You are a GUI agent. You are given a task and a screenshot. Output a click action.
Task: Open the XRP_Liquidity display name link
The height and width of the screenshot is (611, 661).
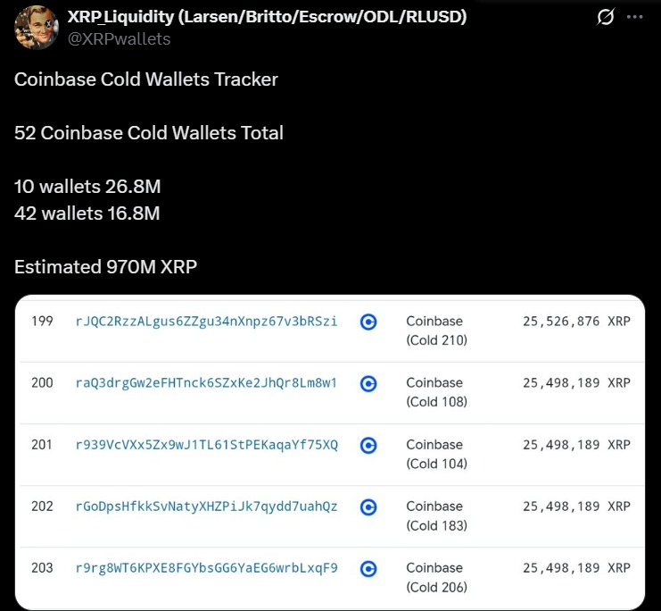pos(267,16)
